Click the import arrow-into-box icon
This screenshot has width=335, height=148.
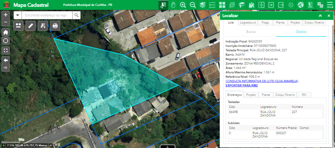coord(271,5)
